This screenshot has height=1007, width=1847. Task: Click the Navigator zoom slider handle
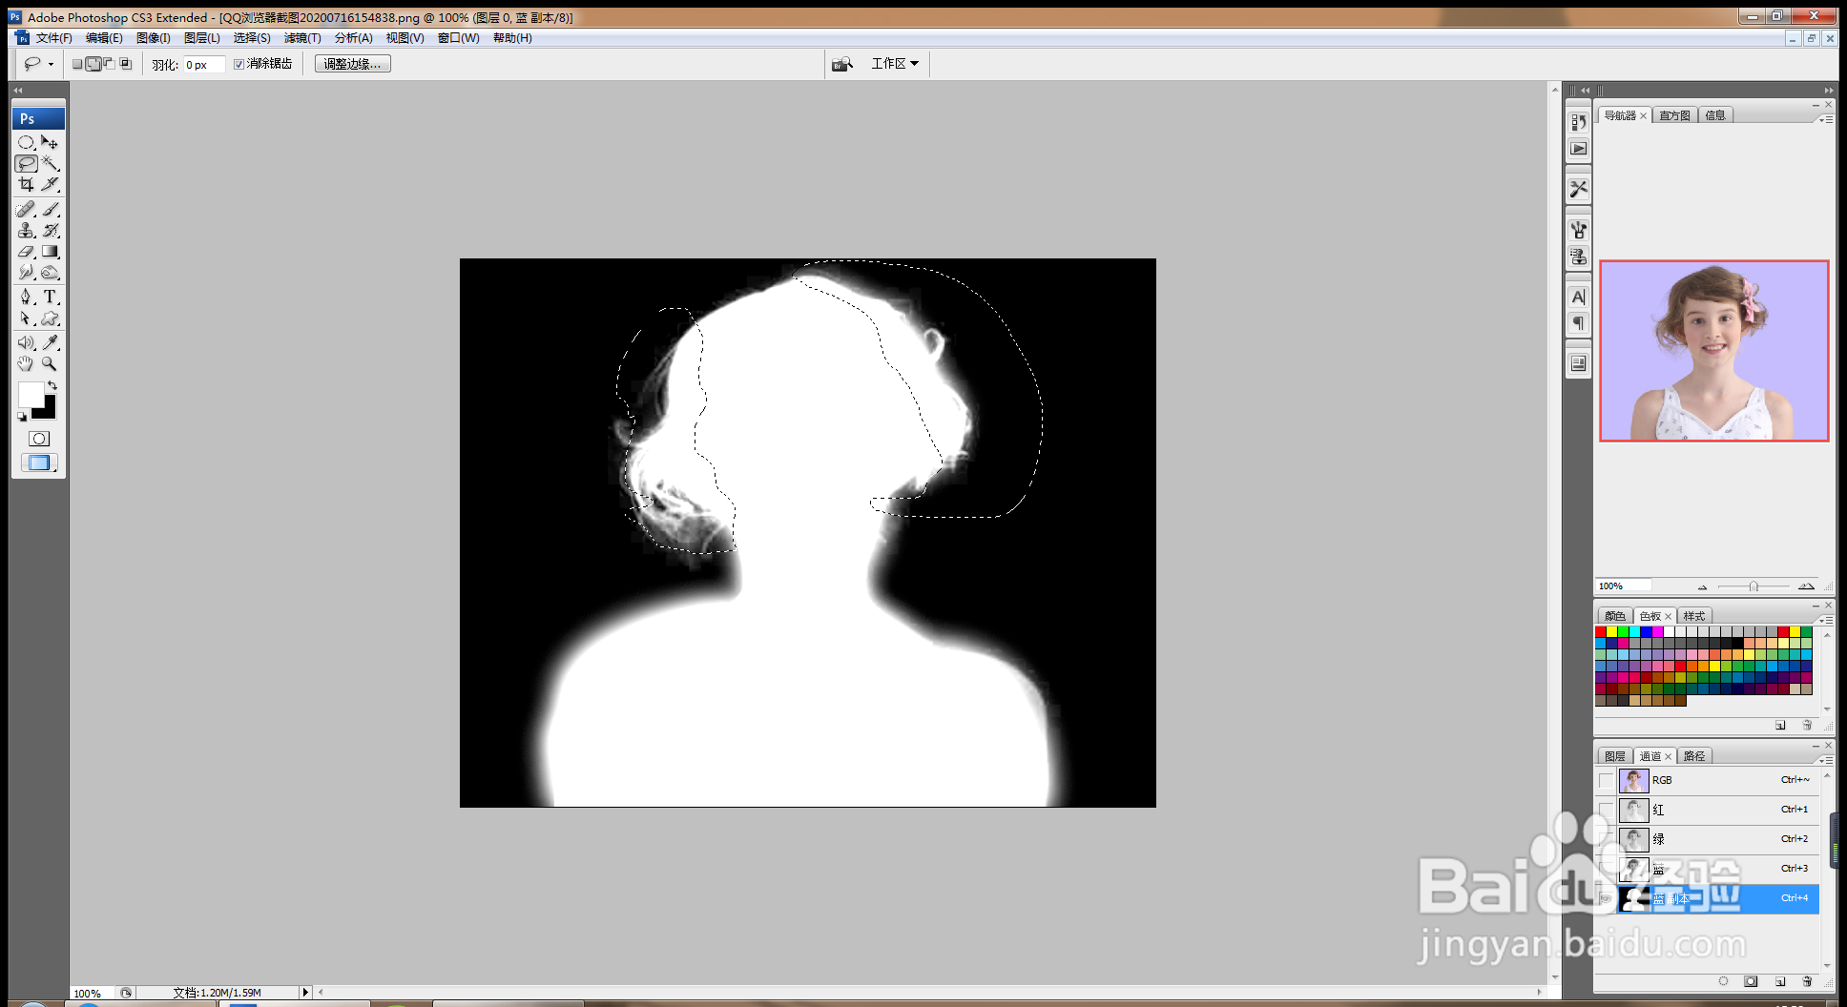pyautogui.click(x=1754, y=586)
